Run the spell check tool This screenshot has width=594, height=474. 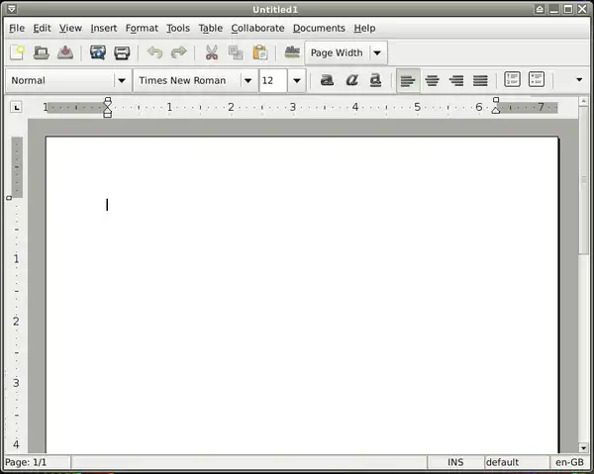tap(292, 53)
